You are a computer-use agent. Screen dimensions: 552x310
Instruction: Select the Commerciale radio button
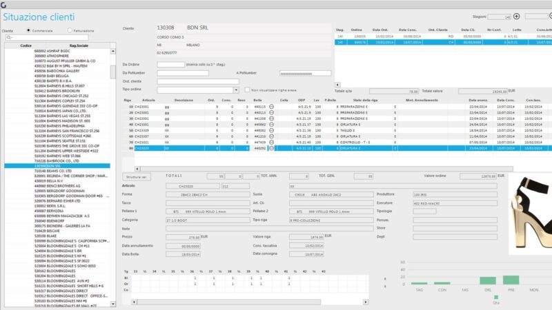point(28,30)
